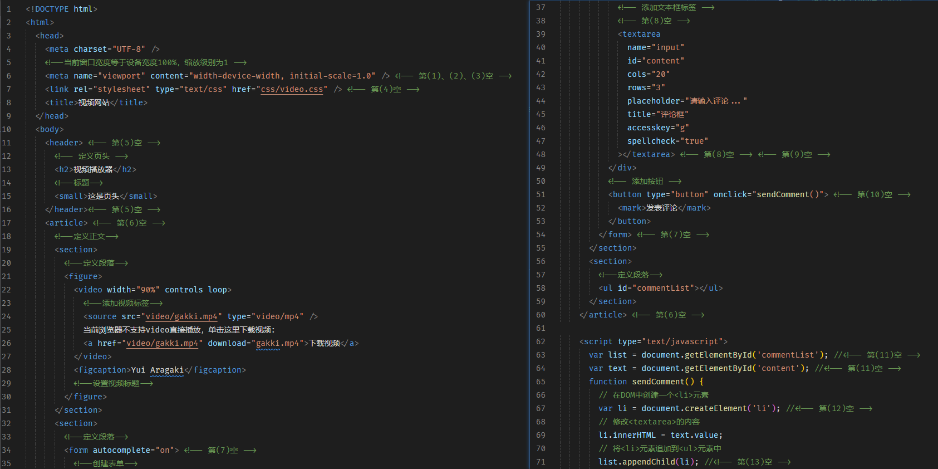
Task: Click the closing </head> tag
Action: pyautogui.click(x=52, y=116)
